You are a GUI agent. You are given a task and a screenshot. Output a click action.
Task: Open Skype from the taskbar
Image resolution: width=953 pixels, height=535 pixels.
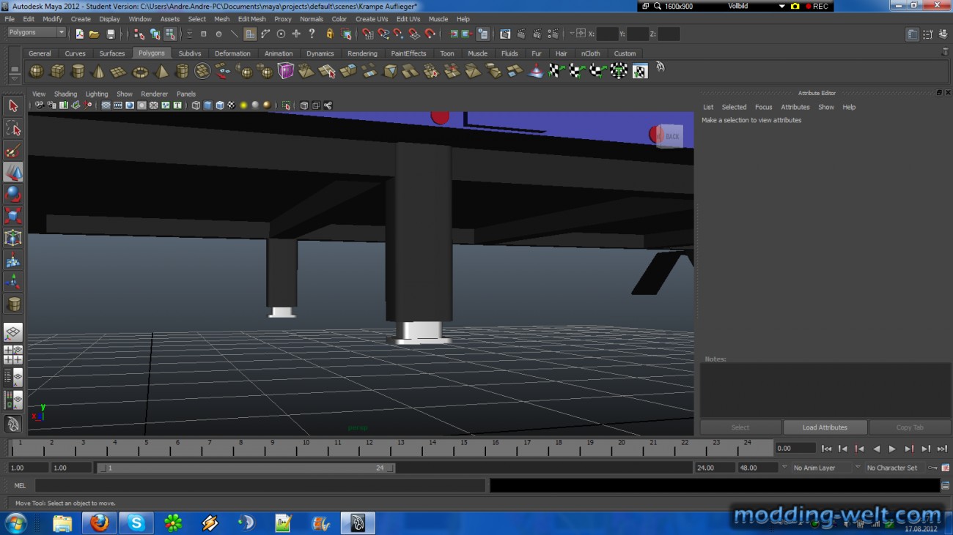click(x=136, y=523)
